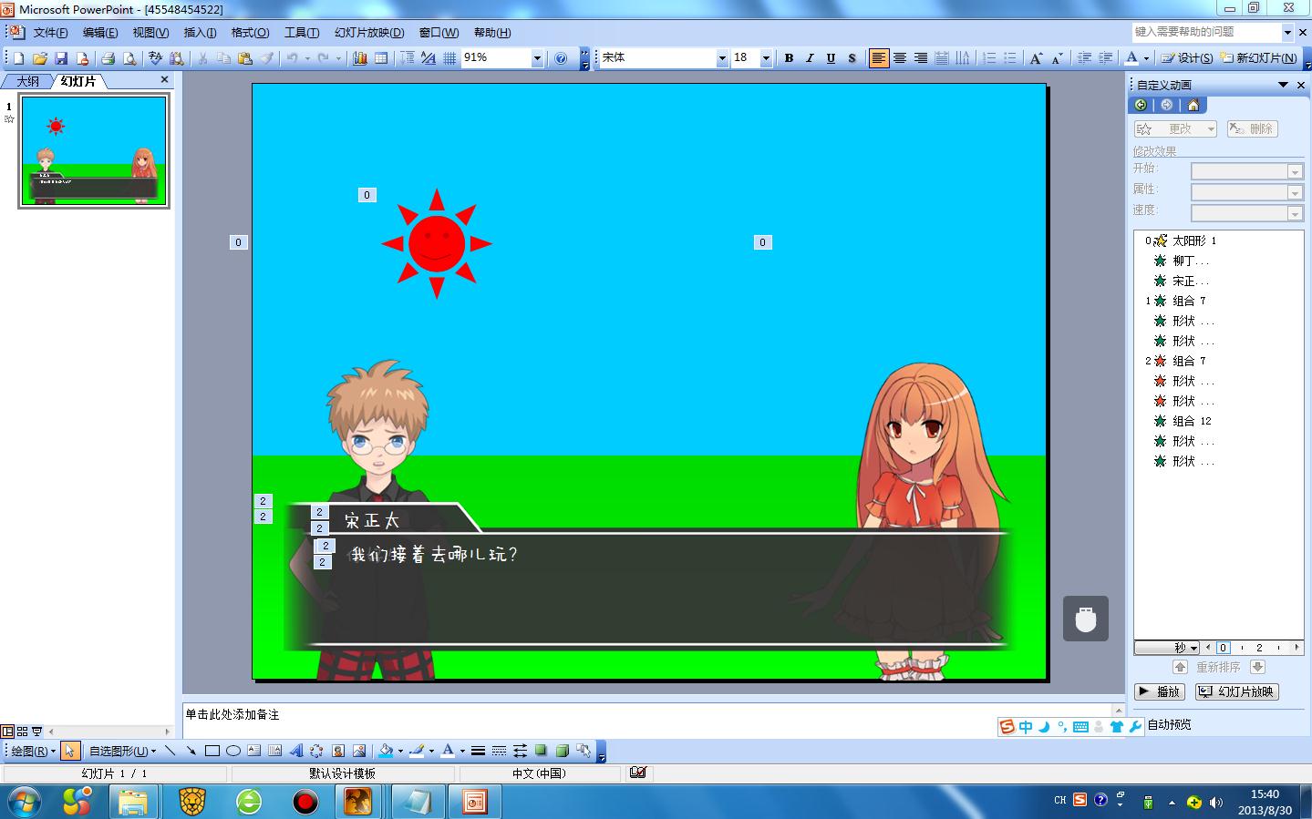1312x819 pixels.
Task: Click the 播放 play button
Action: coord(1160,691)
